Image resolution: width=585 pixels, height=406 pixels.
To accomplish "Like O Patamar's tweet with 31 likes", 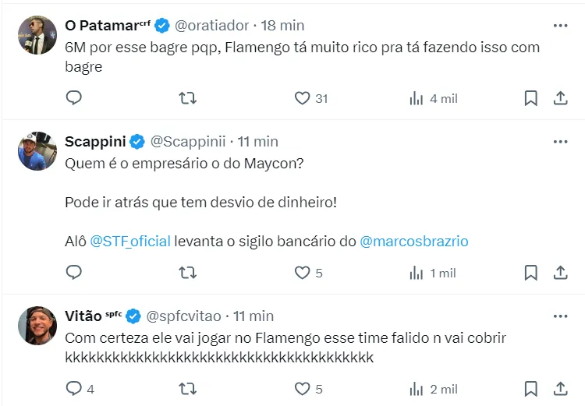I will click(x=303, y=98).
